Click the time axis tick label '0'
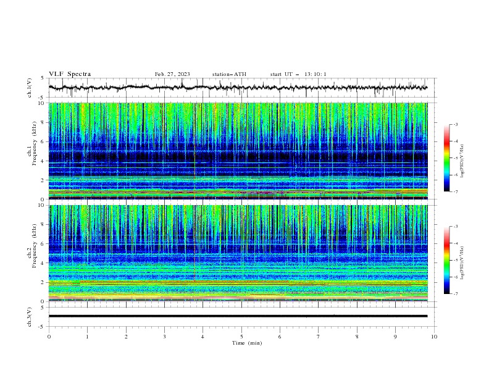Image resolution: width=489 pixels, height=378 pixels. pyautogui.click(x=49, y=337)
